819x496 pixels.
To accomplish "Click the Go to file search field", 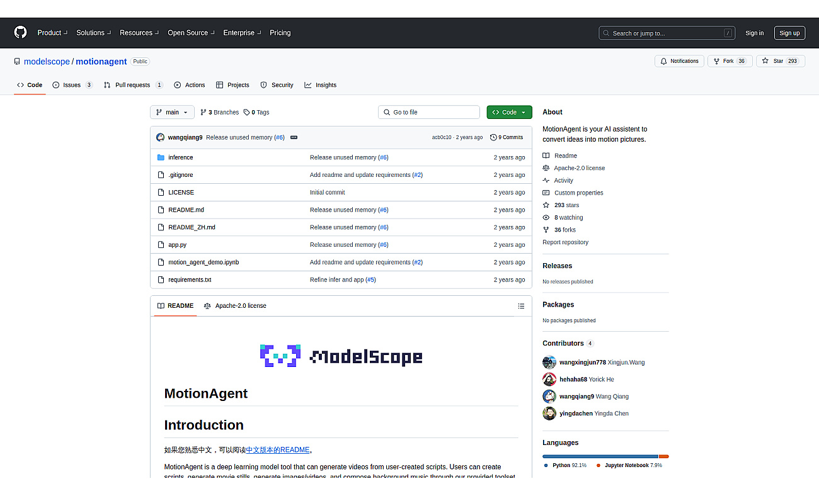I will [x=429, y=112].
